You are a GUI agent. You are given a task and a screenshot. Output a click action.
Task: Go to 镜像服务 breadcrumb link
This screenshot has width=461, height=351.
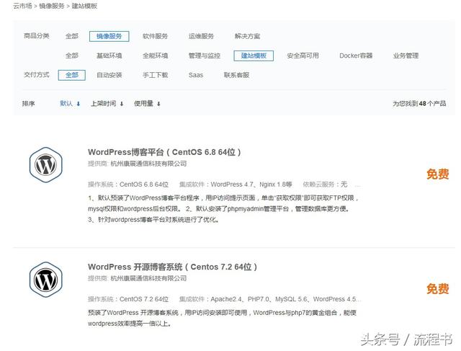pos(51,6)
